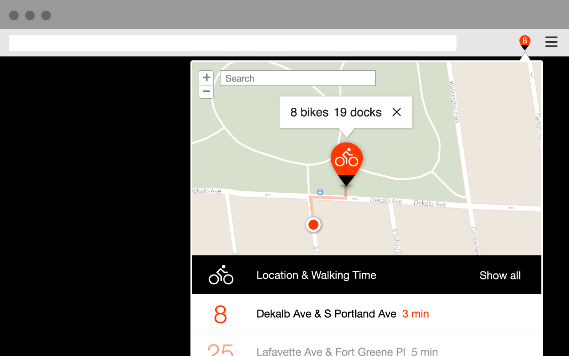Select the Dekalb Ave & S Portland Ave station
The image size is (569, 356).
[x=326, y=314]
